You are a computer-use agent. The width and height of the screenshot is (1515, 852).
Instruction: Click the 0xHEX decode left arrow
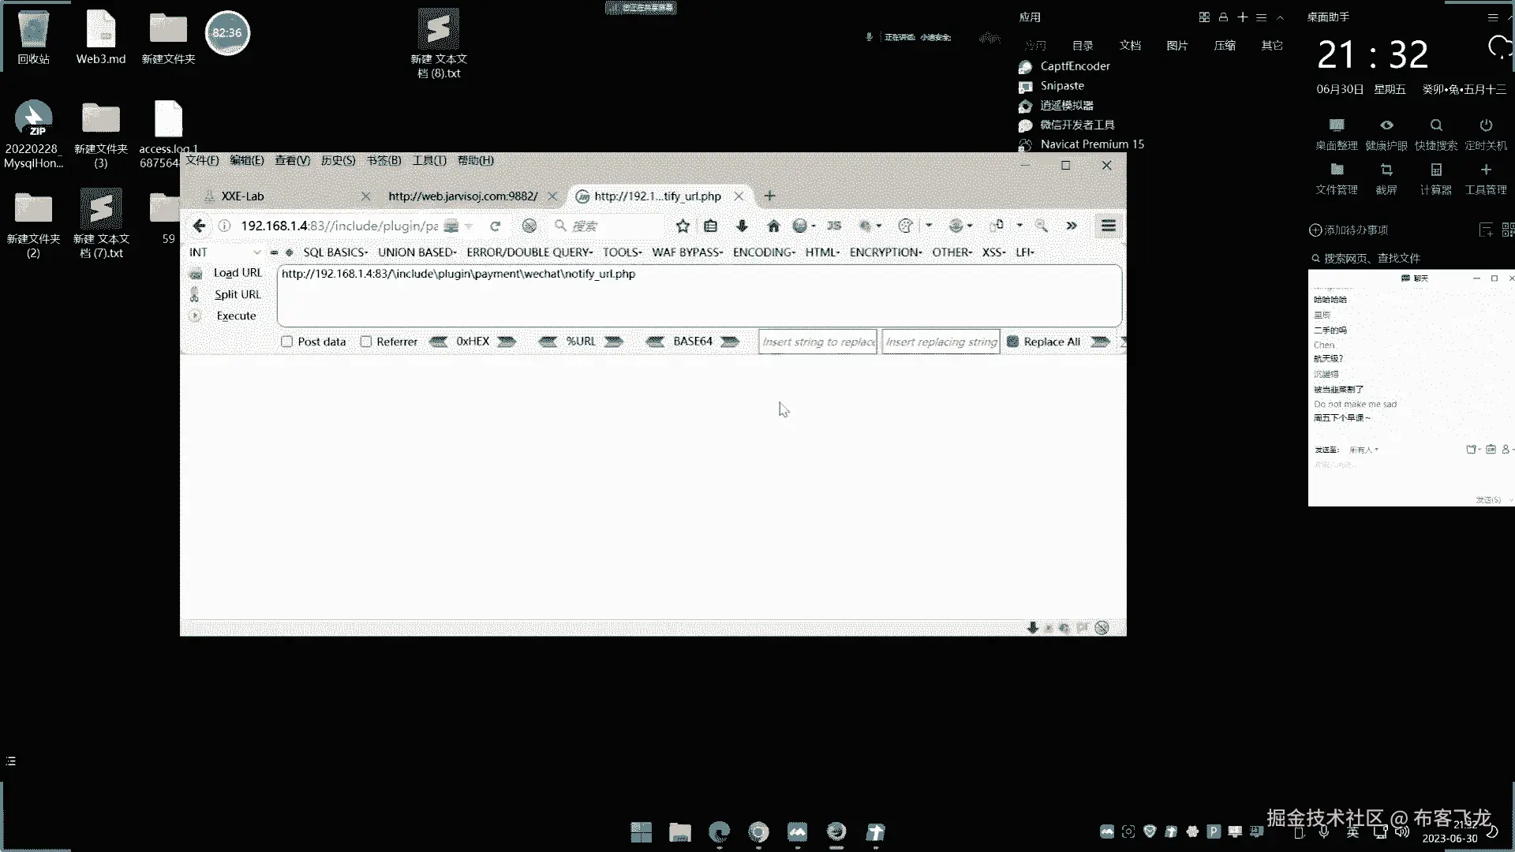pyautogui.click(x=438, y=342)
